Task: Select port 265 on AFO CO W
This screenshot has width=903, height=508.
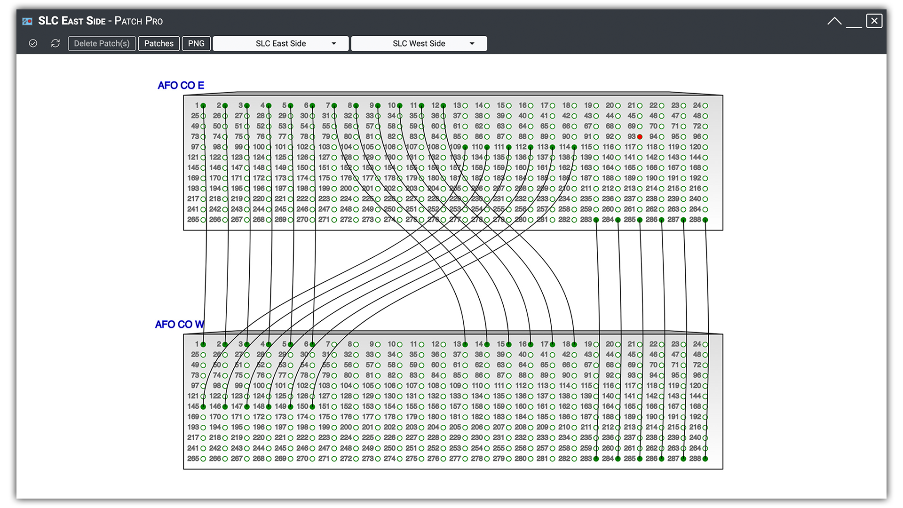Action: (x=203, y=459)
